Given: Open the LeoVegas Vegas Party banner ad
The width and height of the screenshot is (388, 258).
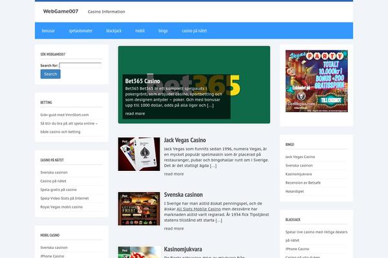Looking at the screenshot, I should coord(316,81).
